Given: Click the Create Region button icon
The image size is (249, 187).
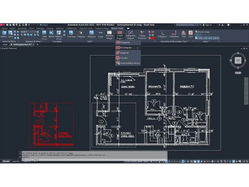Looking at the screenshot, I should 120,32.
